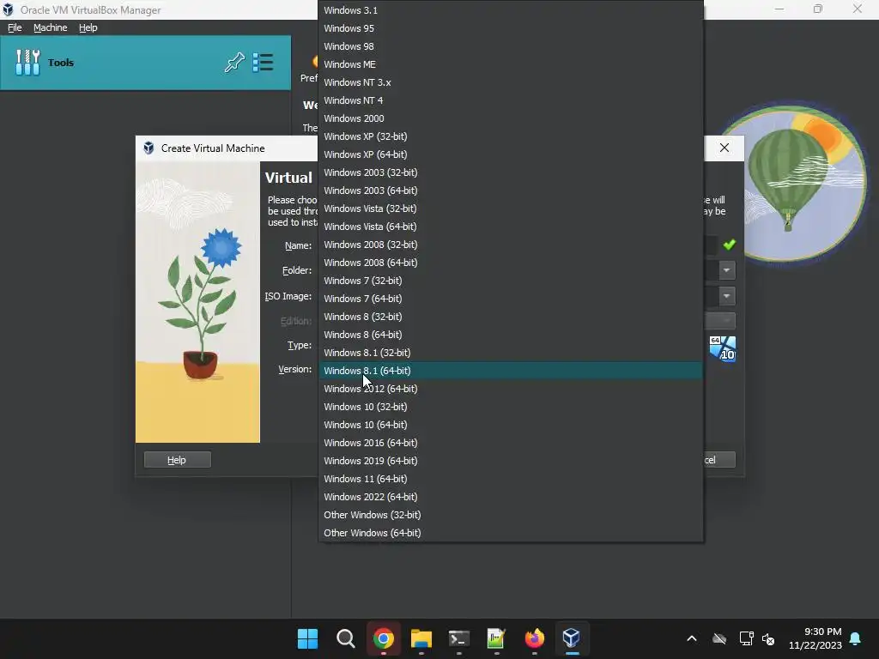Screen dimensions: 879x659
Task: Click the muted volume tray icon
Action: [768, 638]
